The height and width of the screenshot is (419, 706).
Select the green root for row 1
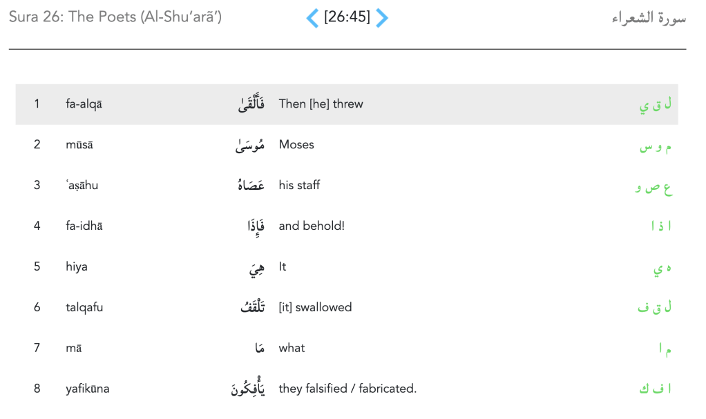(655, 106)
